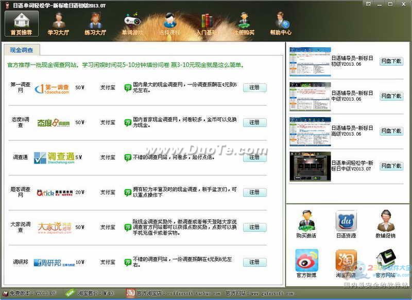Open the www.gafeisoft.com website link
This screenshot has width=412, height=300.
click(272, 293)
